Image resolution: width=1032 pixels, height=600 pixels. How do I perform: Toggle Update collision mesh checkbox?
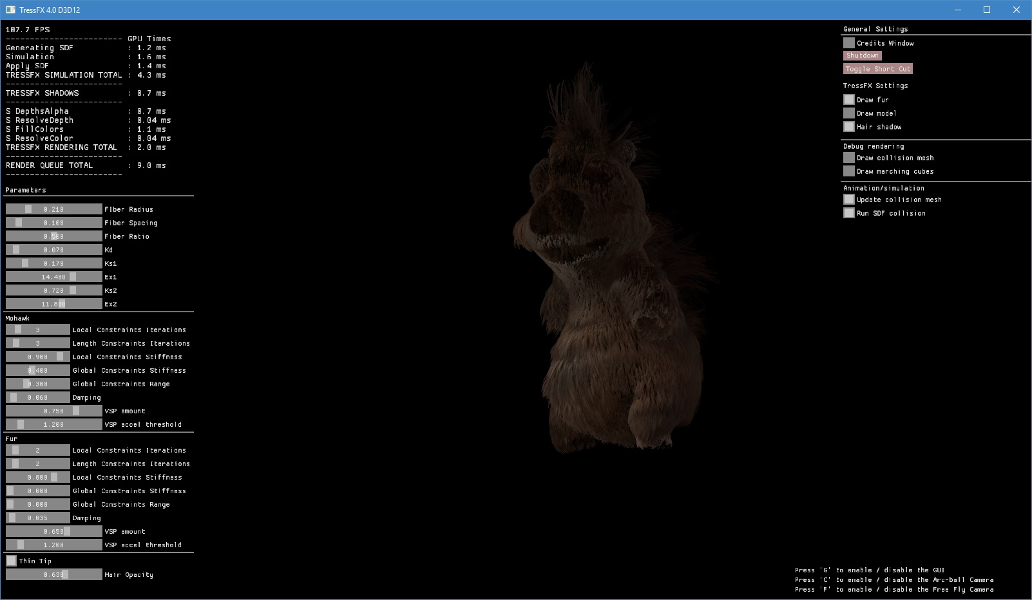(849, 200)
